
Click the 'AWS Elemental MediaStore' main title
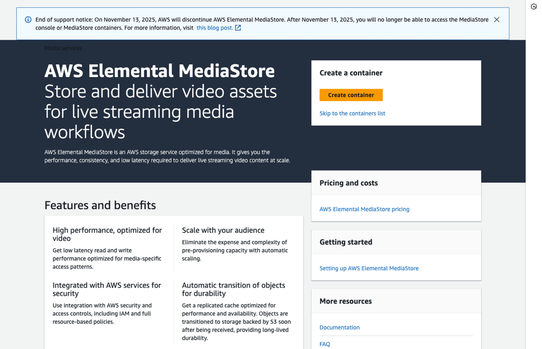(x=160, y=71)
